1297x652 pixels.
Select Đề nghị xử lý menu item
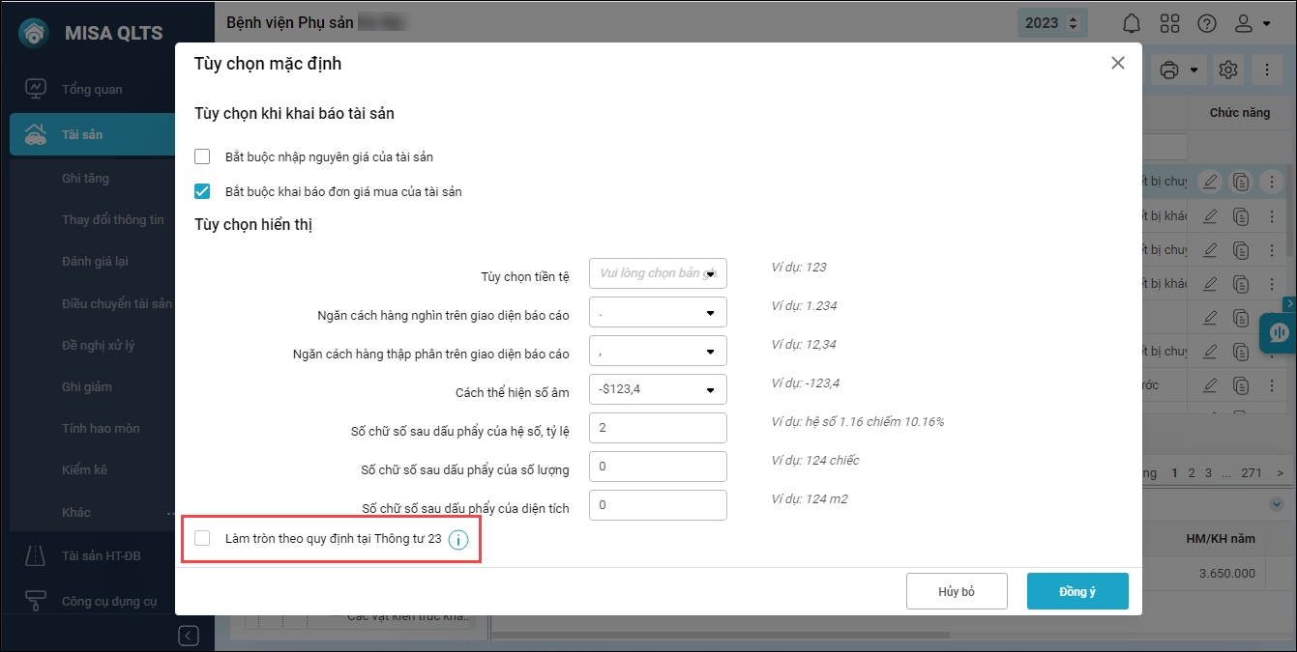click(98, 345)
